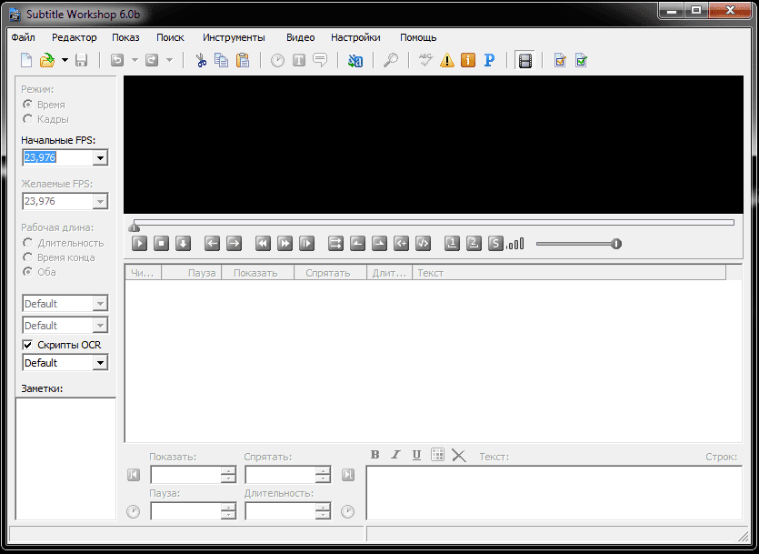The width and height of the screenshot is (759, 554).
Task: Click the New subtitle file icon
Action: (x=26, y=61)
